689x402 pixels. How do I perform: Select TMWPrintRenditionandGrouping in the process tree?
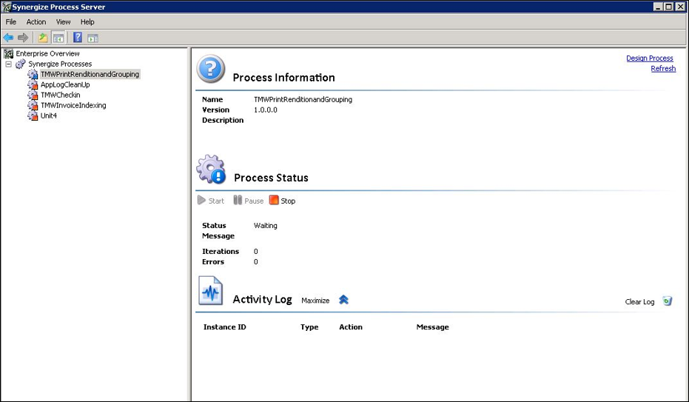pos(90,74)
